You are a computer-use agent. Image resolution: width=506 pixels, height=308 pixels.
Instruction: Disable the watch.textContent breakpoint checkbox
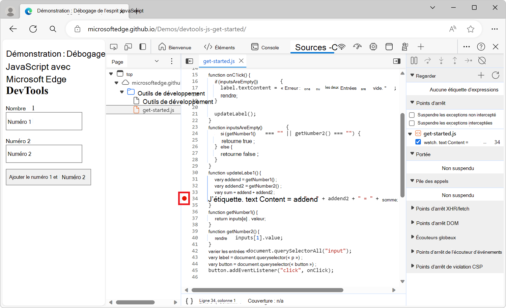click(x=418, y=142)
